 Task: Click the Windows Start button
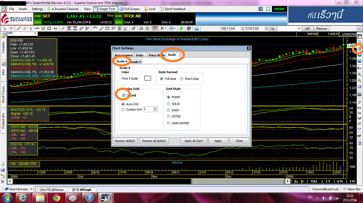coord(7,198)
